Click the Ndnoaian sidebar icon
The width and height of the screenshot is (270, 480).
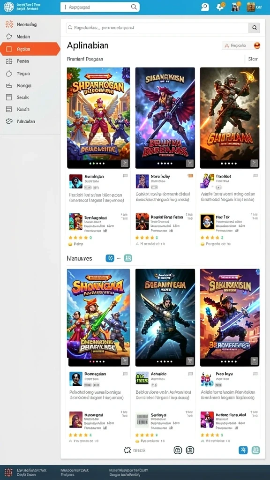point(9,121)
